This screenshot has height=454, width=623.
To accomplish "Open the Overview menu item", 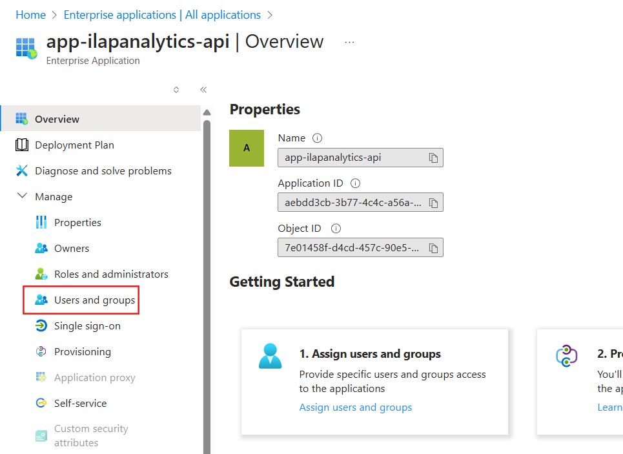I will click(x=101, y=118).
